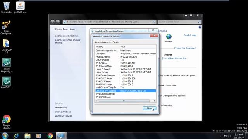The height and width of the screenshot is (139, 248).
Task: Select Control Panel in the breadcrumb path
Action: (x=76, y=22)
